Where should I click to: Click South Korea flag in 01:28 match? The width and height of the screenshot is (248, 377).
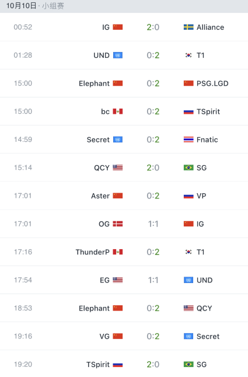tap(188, 55)
